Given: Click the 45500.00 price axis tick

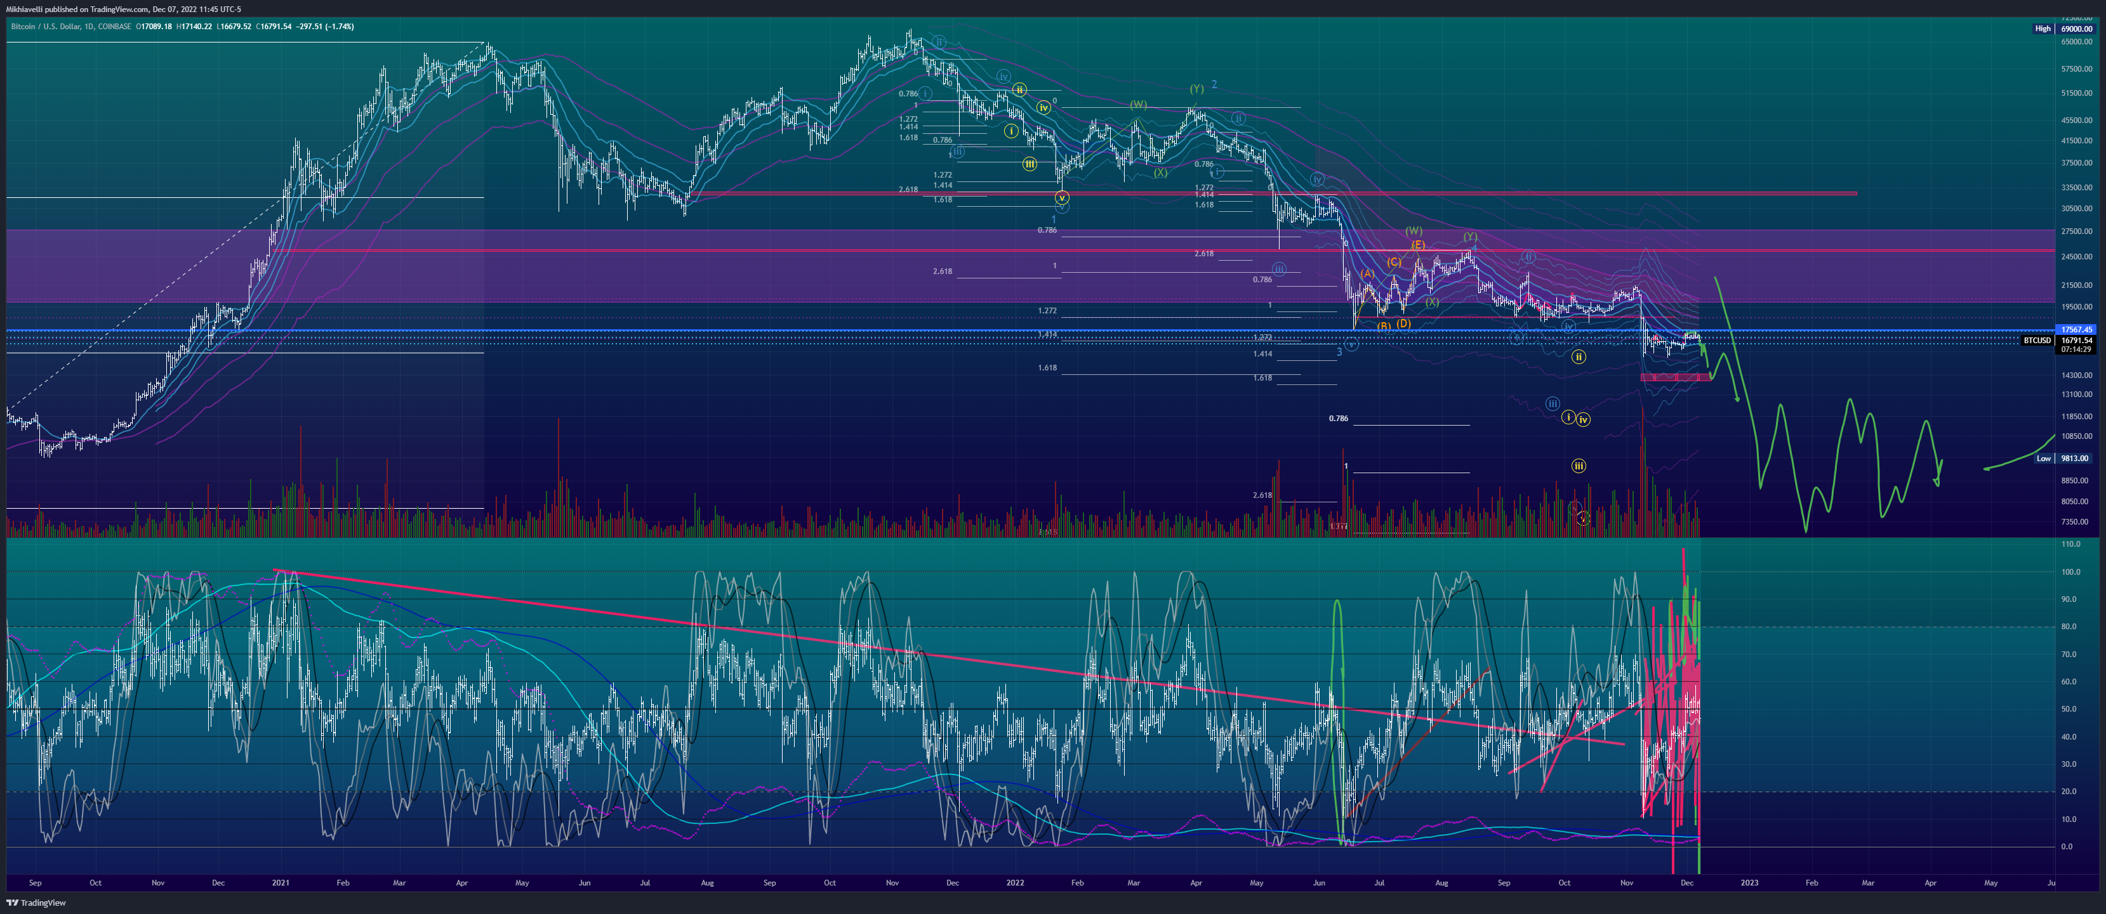Looking at the screenshot, I should tap(2077, 120).
